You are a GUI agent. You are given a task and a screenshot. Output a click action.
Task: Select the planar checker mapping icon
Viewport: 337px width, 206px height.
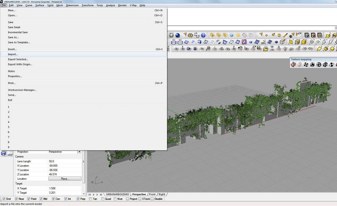click(306, 64)
